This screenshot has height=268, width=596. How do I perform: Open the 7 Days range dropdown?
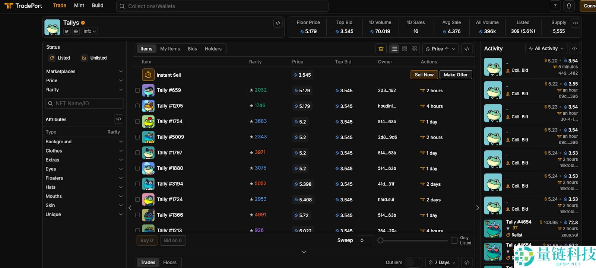click(x=442, y=262)
